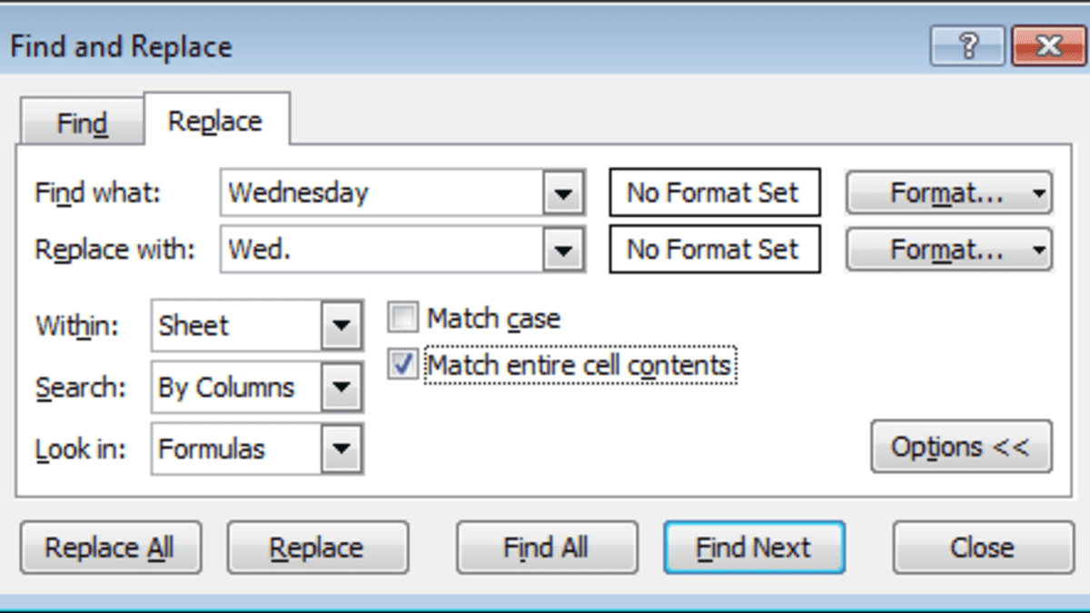This screenshot has height=613, width=1090.
Task: Open the Search dropdown showing By Columns
Action: click(x=342, y=387)
